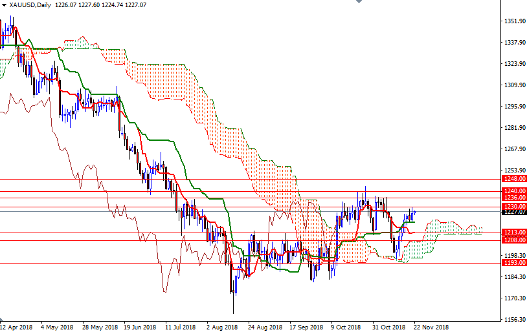Select the red 1236.00 price level label
Viewport: 527px width, 332px height.
pos(514,198)
